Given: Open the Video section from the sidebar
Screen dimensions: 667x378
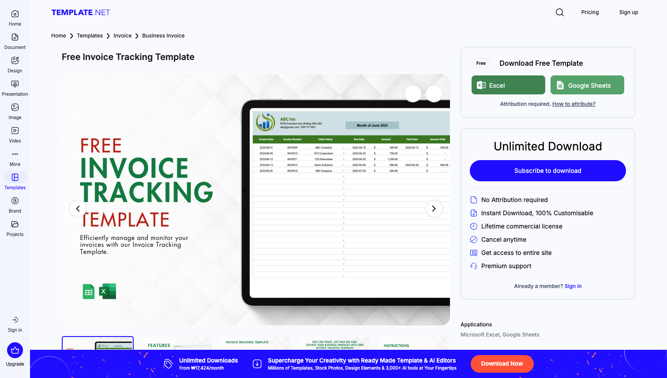Looking at the screenshot, I should 15,133.
